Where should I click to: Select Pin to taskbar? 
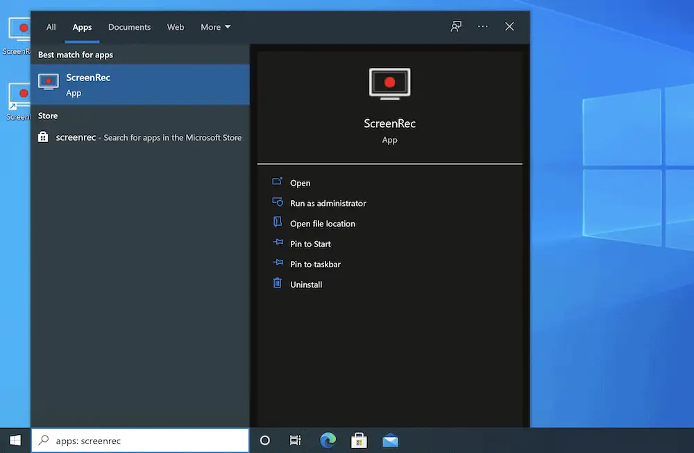pos(315,265)
